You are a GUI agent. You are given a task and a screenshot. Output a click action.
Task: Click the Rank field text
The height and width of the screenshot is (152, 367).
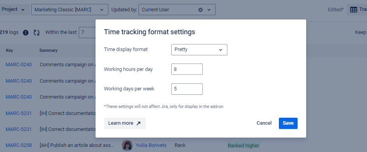click(x=180, y=145)
